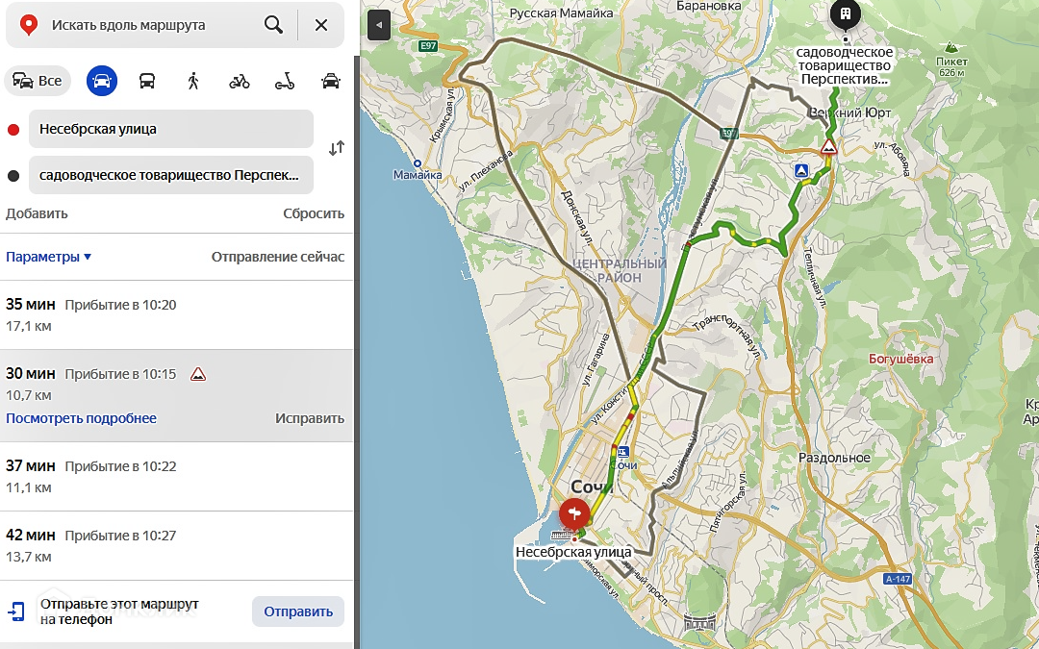Click the landmark colonnade icon at bottom of map
This screenshot has height=649, width=1039.
pyautogui.click(x=700, y=622)
